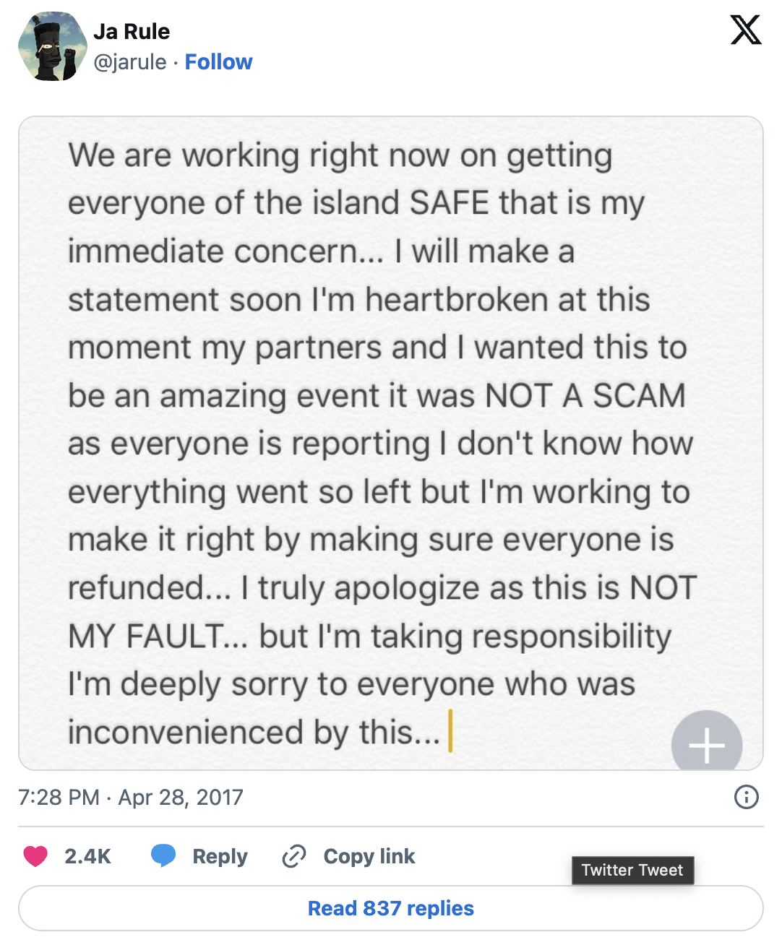
Task: Open the Read 837 replies link
Action: tap(390, 908)
